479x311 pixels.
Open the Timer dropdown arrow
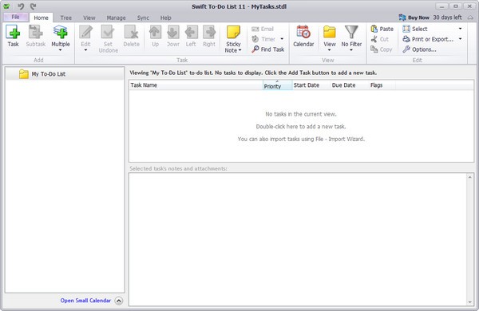pyautogui.click(x=282, y=39)
